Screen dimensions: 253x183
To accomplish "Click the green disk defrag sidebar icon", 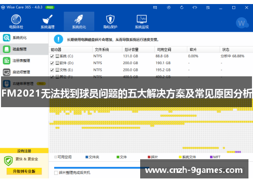I will pos(7,49).
